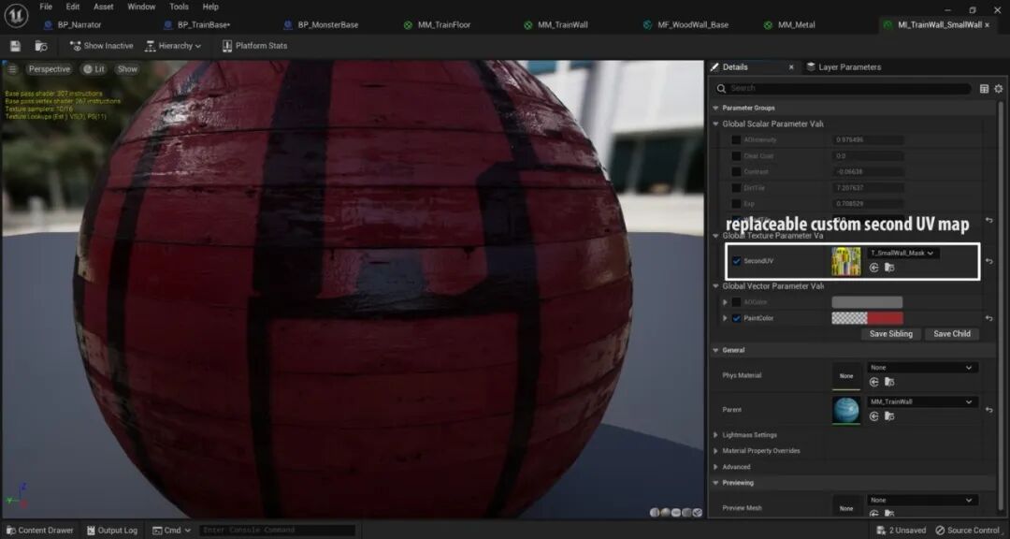1010x539 pixels.
Task: Uncheck the PaintColor parameter checkbox
Action: [736, 318]
